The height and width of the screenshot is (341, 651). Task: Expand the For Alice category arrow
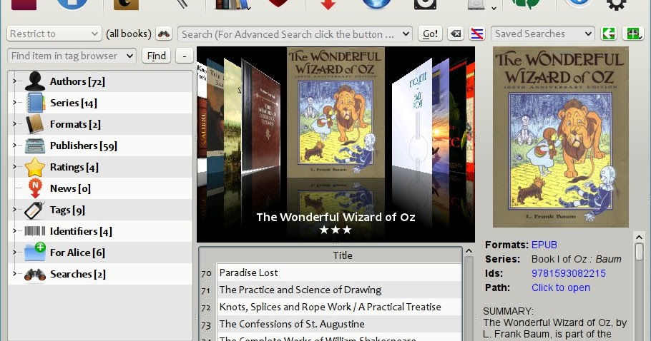point(14,252)
